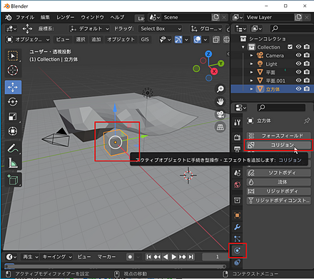Viewport: 314px width, 279px height.
Task: Collapse the Collection tree item
Action: click(x=243, y=47)
